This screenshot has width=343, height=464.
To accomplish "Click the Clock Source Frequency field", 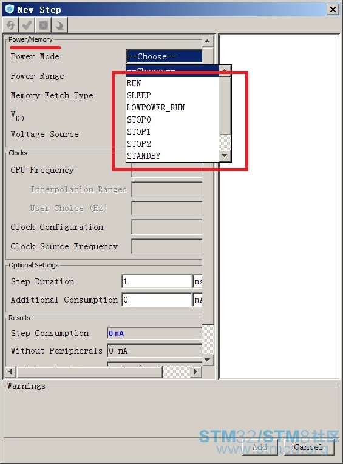I will 167,246.
